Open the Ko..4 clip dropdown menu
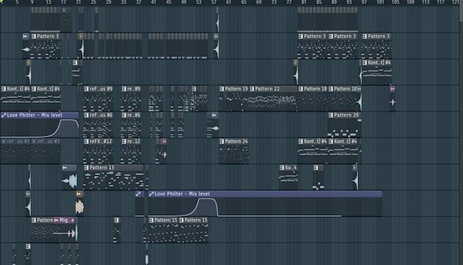This screenshot has height=265, width=463. tap(282, 167)
